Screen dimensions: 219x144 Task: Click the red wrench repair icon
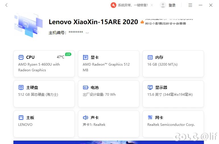click(x=113, y=5)
